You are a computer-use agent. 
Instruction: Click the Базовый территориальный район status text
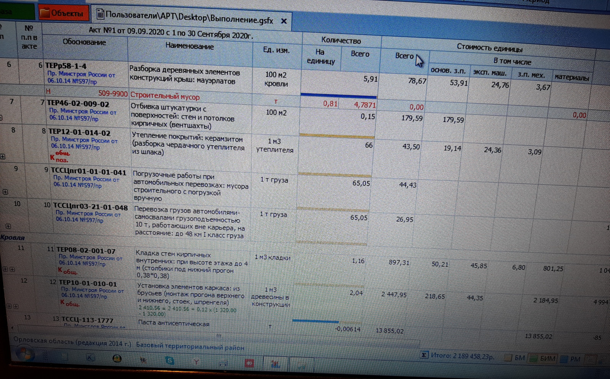[x=190, y=347]
